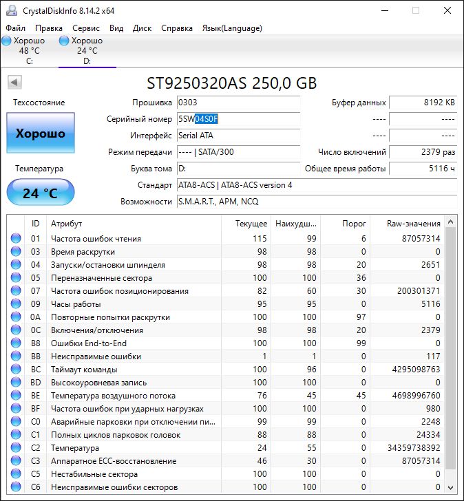This screenshot has width=464, height=501.
Task: Click the status icon for Часы работы row
Action: [16, 304]
